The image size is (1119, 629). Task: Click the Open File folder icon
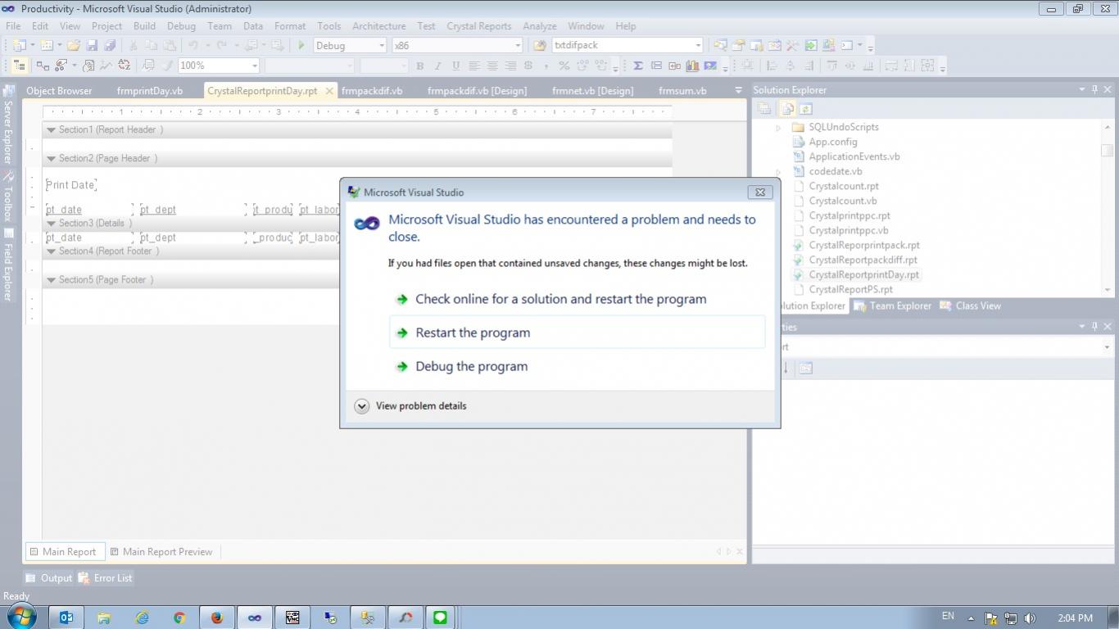pyautogui.click(x=73, y=45)
